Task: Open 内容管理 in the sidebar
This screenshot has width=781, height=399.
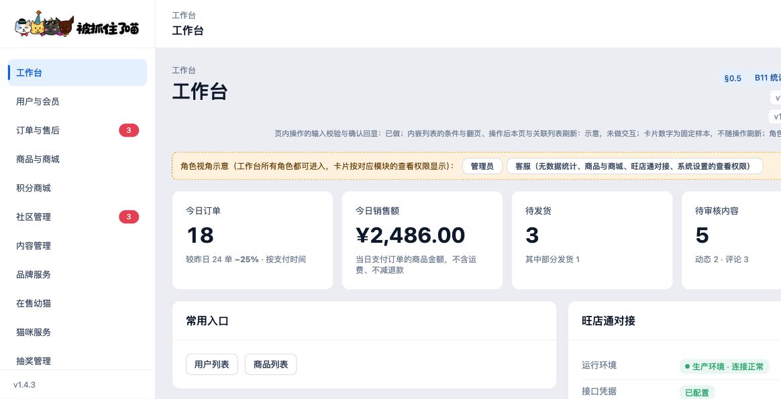Action: [77, 245]
